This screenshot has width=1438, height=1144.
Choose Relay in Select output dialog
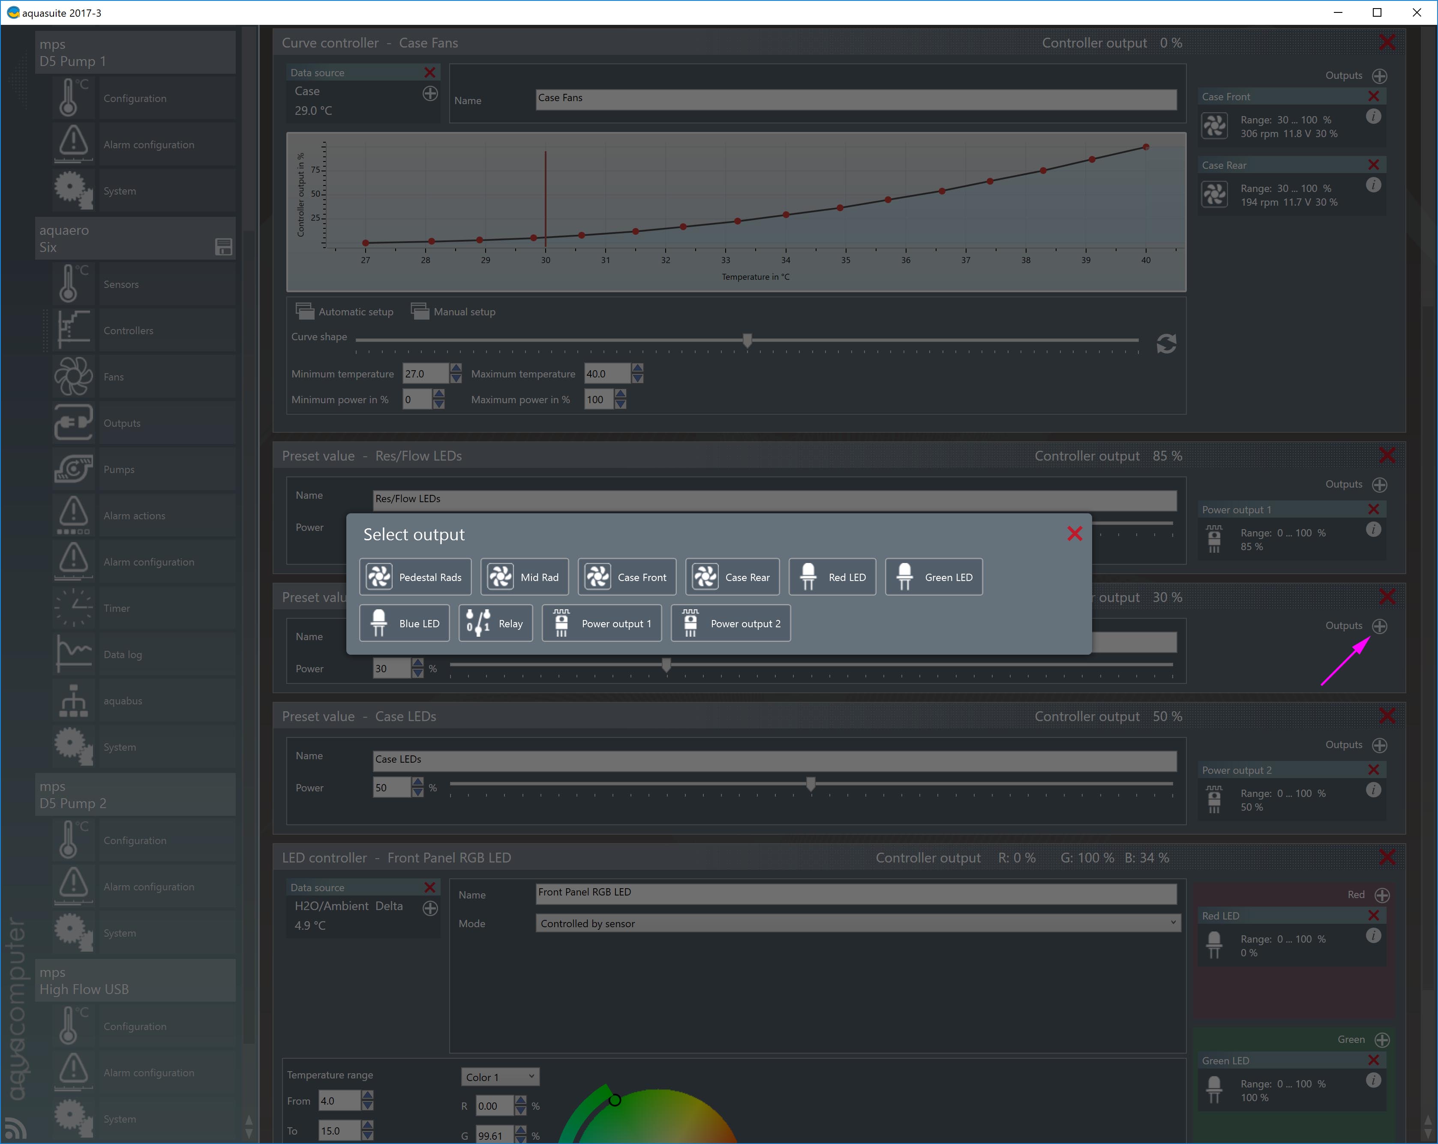[495, 623]
